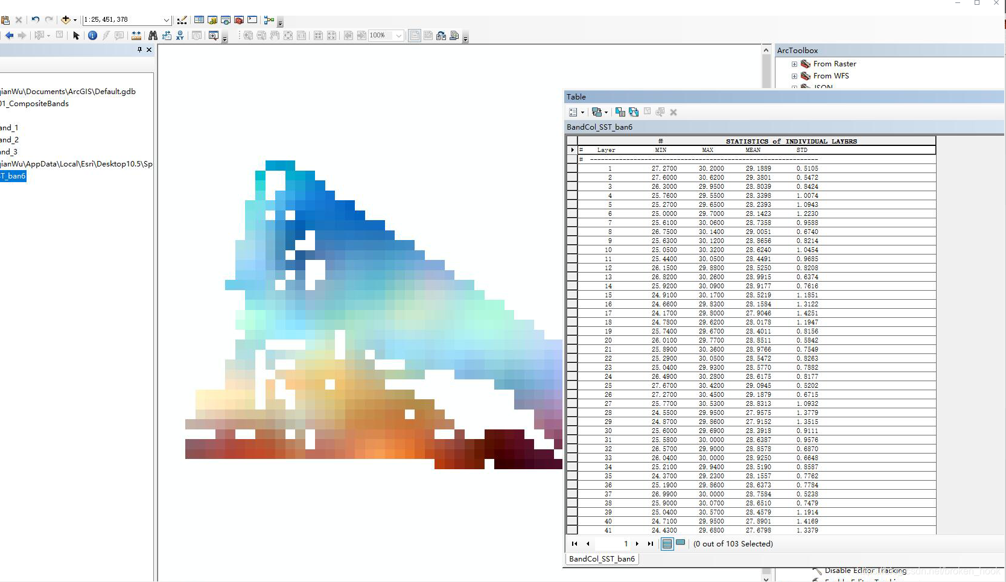The width and height of the screenshot is (1006, 582).
Task: Open the Table Options dropdown
Action: pyautogui.click(x=574, y=112)
